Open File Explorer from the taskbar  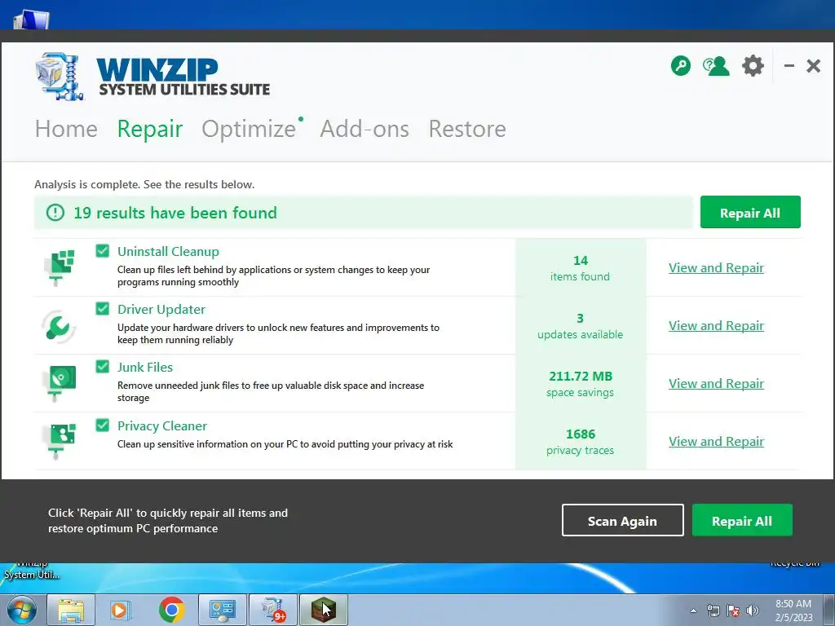71,610
